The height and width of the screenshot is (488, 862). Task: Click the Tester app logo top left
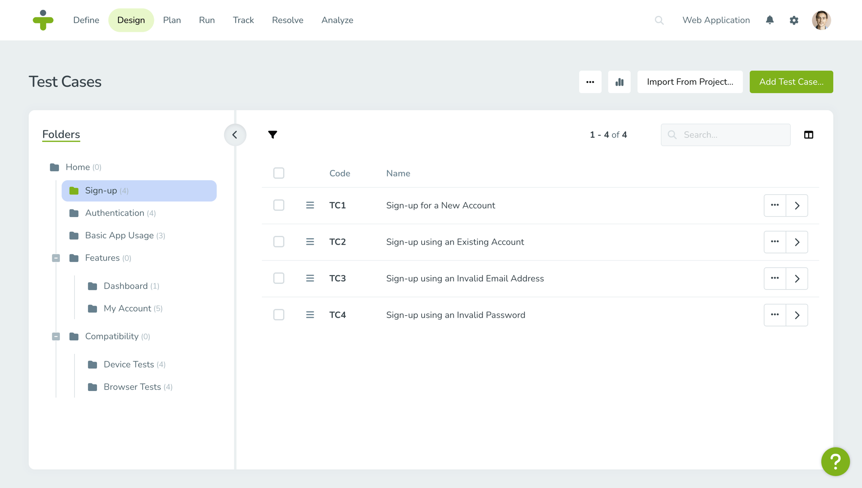pos(43,20)
